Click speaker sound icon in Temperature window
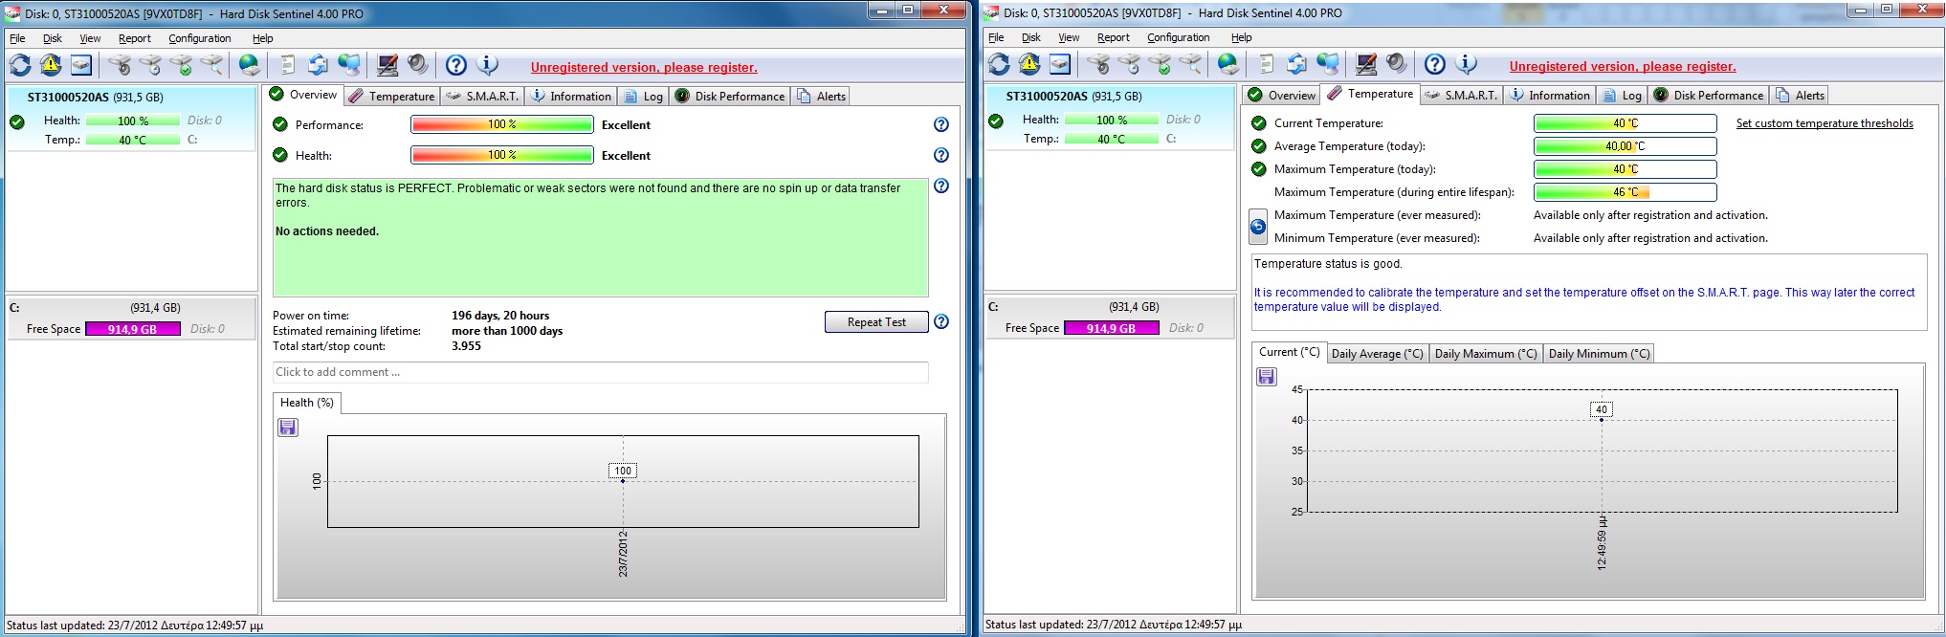 point(1397,64)
